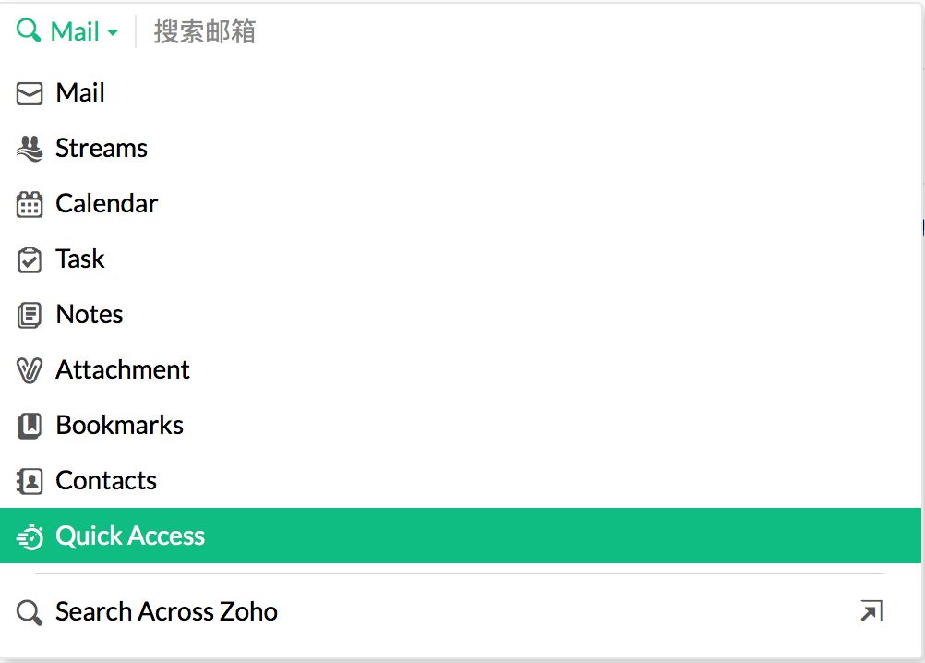Select the Attachment menu entry
This screenshot has height=663, width=925.
coord(123,370)
